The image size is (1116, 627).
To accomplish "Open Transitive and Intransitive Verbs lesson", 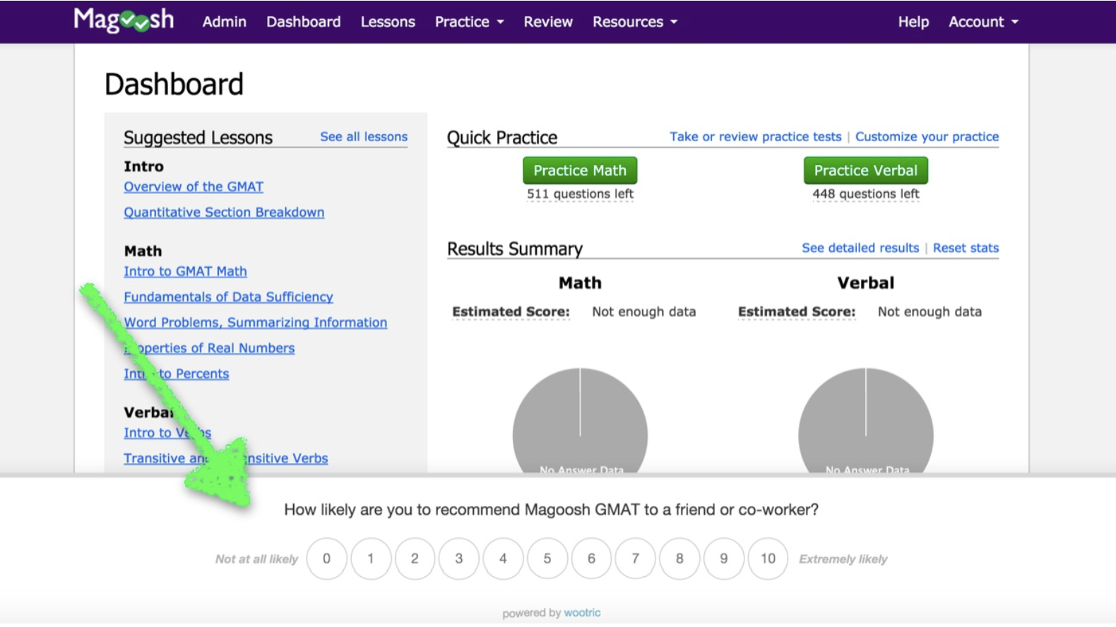I will tap(226, 458).
